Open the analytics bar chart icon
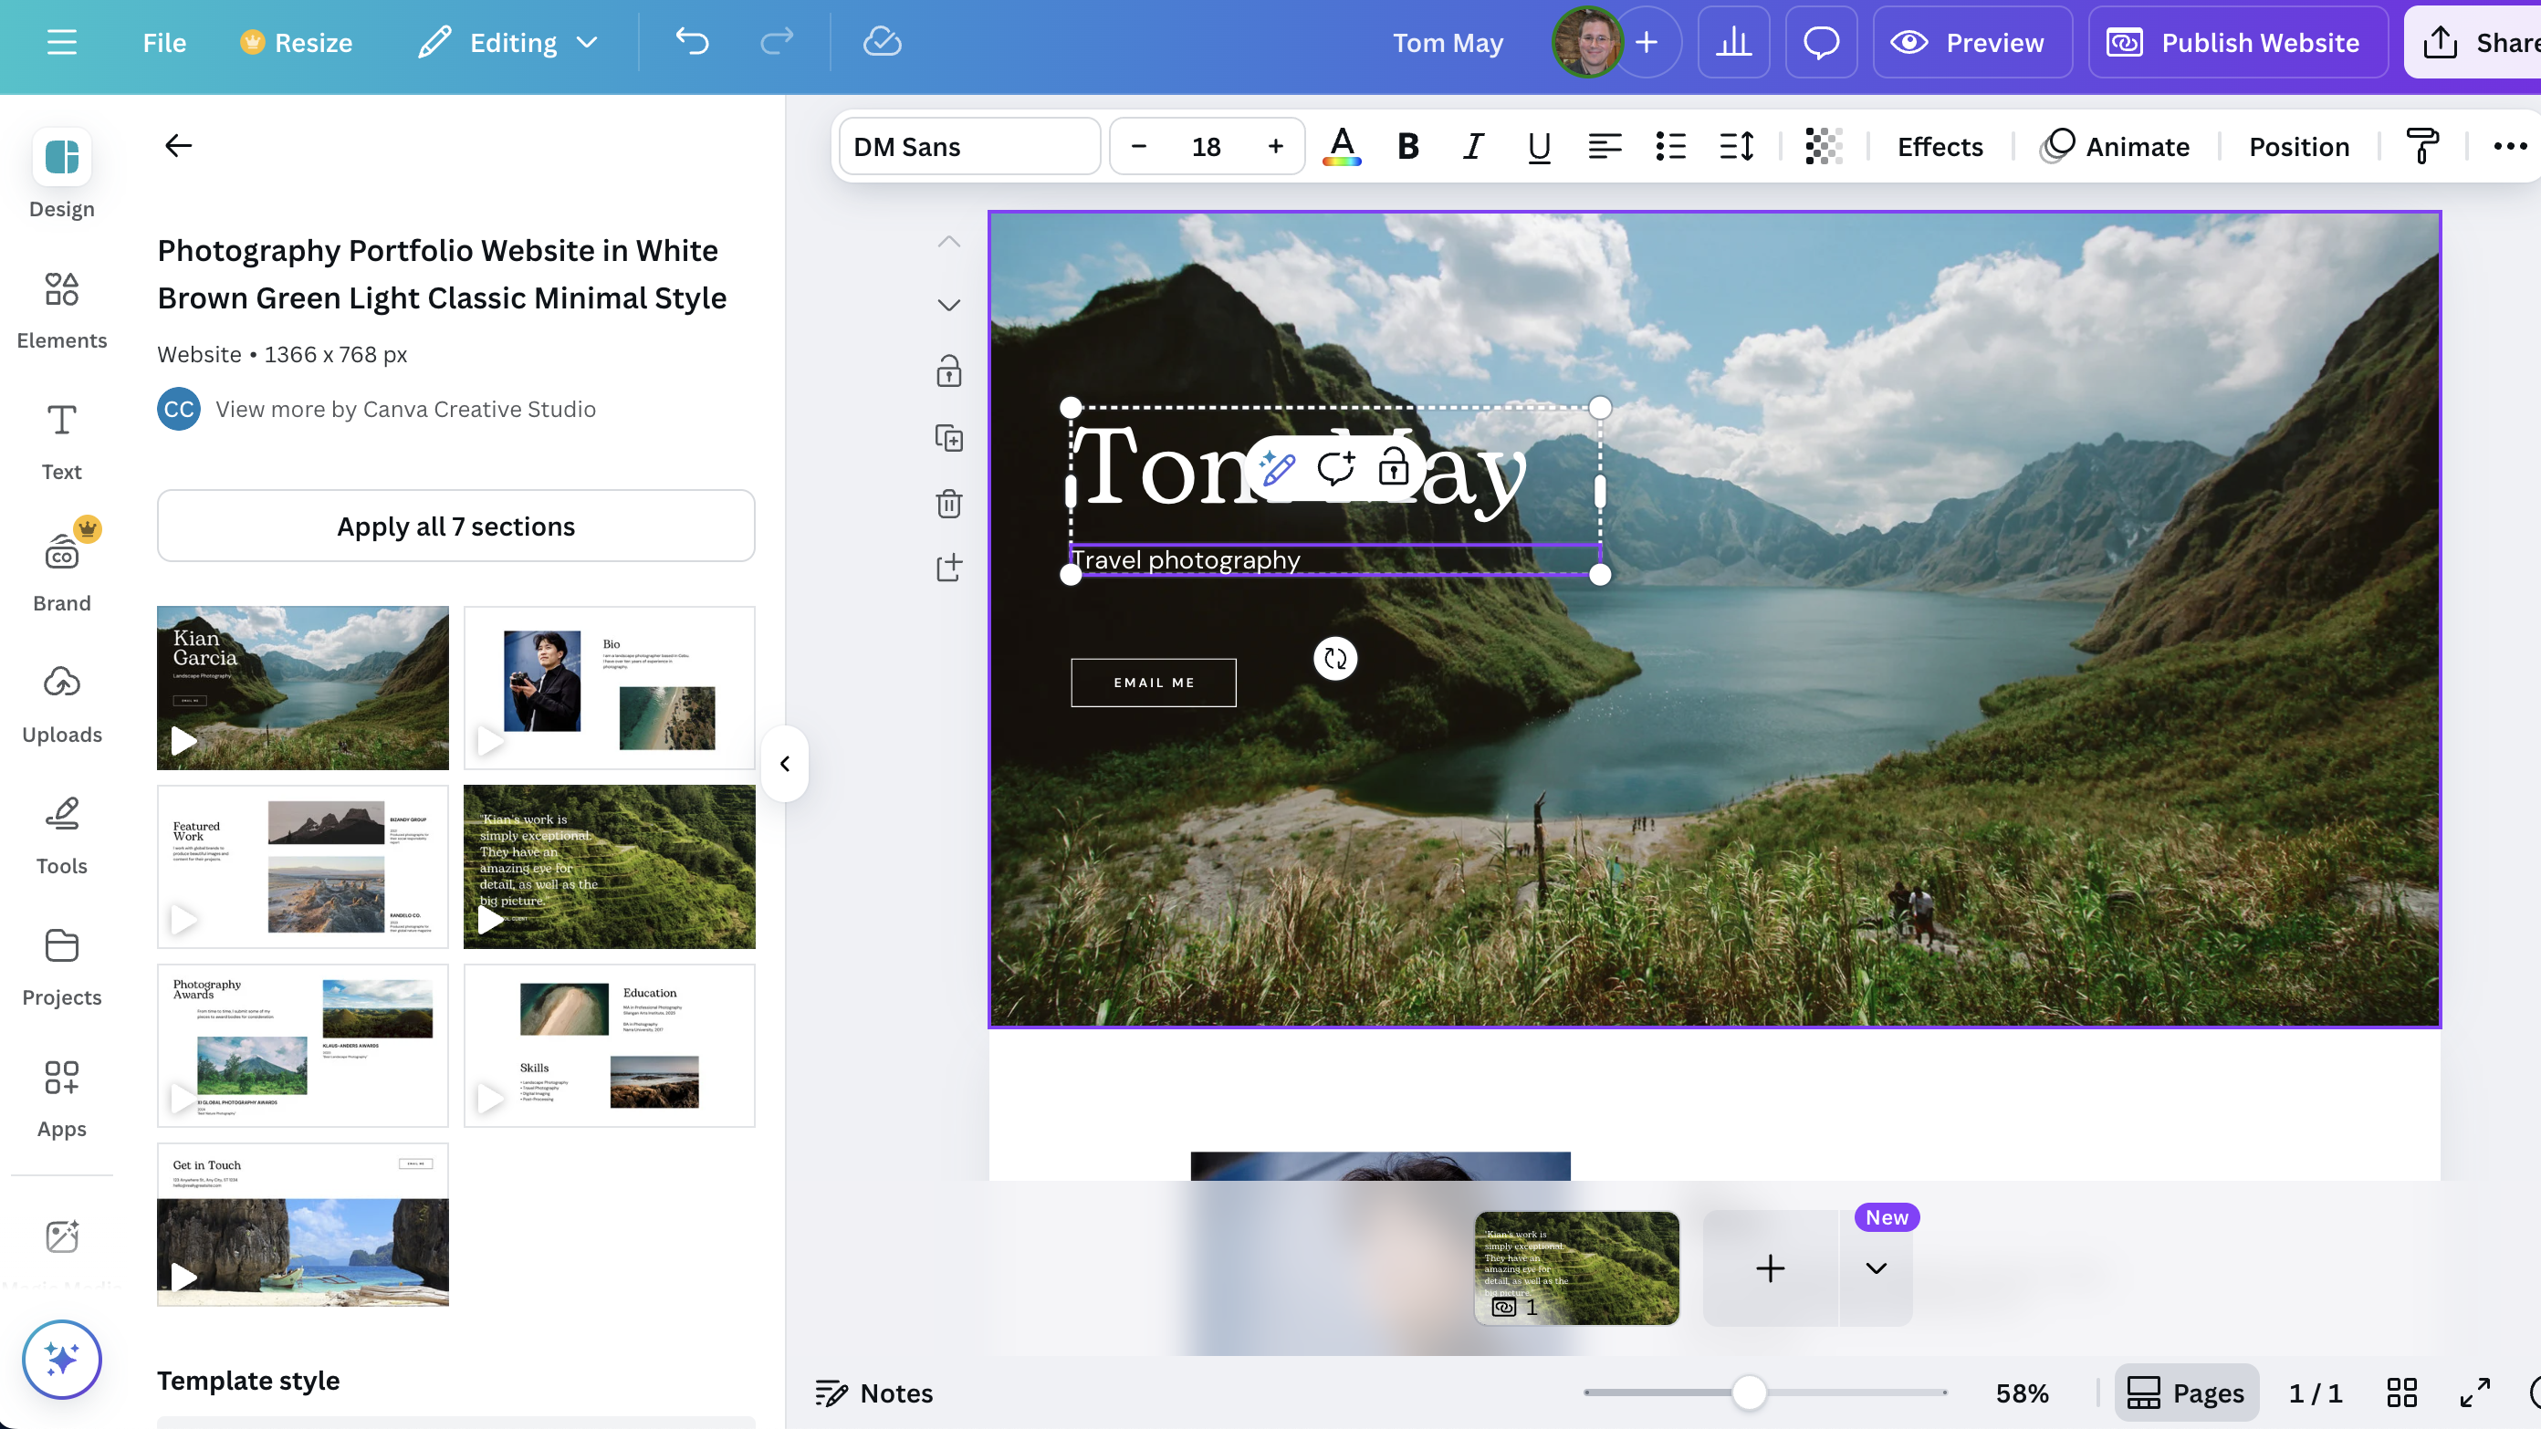This screenshot has width=2541, height=1429. pyautogui.click(x=1733, y=42)
